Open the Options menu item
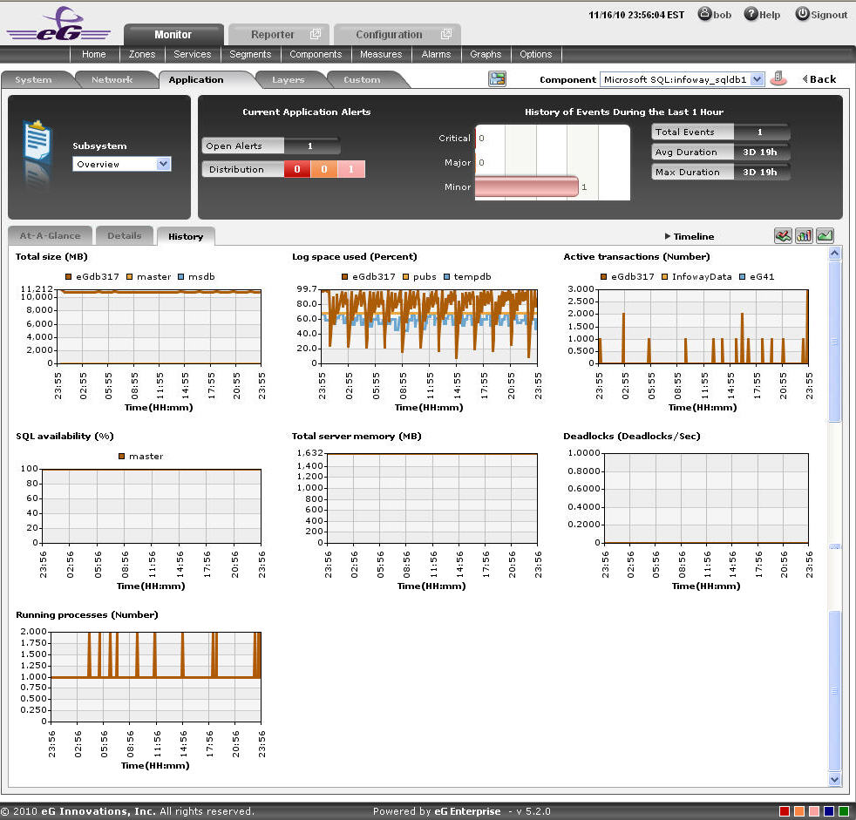The height and width of the screenshot is (820, 856). 535,54
